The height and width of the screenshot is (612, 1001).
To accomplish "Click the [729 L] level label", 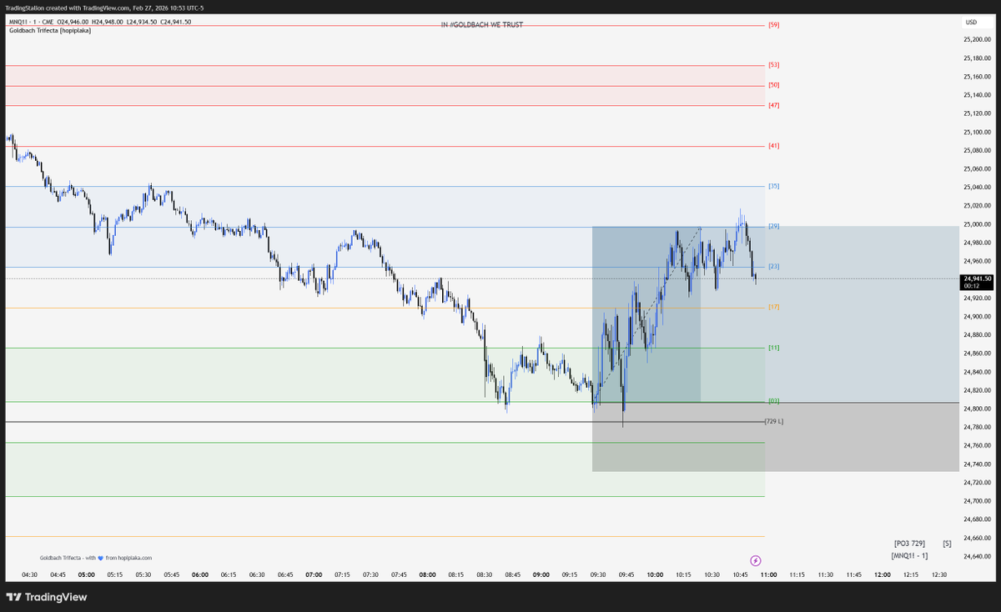I will 775,421.
